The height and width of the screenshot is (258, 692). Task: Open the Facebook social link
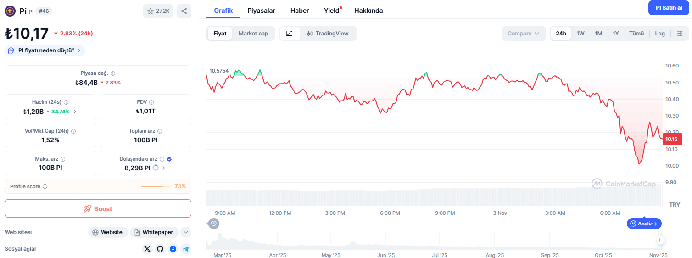pos(173,249)
